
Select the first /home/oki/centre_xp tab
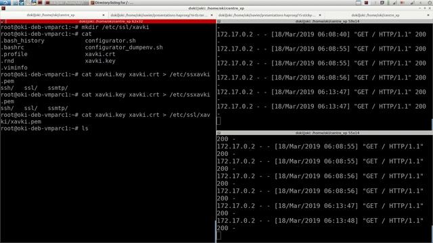pos(53,15)
